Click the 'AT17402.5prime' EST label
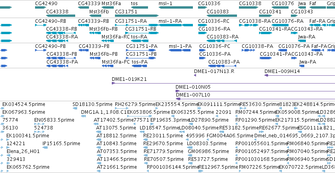The height and width of the screenshot is (173, 335). click(x=113, y=120)
